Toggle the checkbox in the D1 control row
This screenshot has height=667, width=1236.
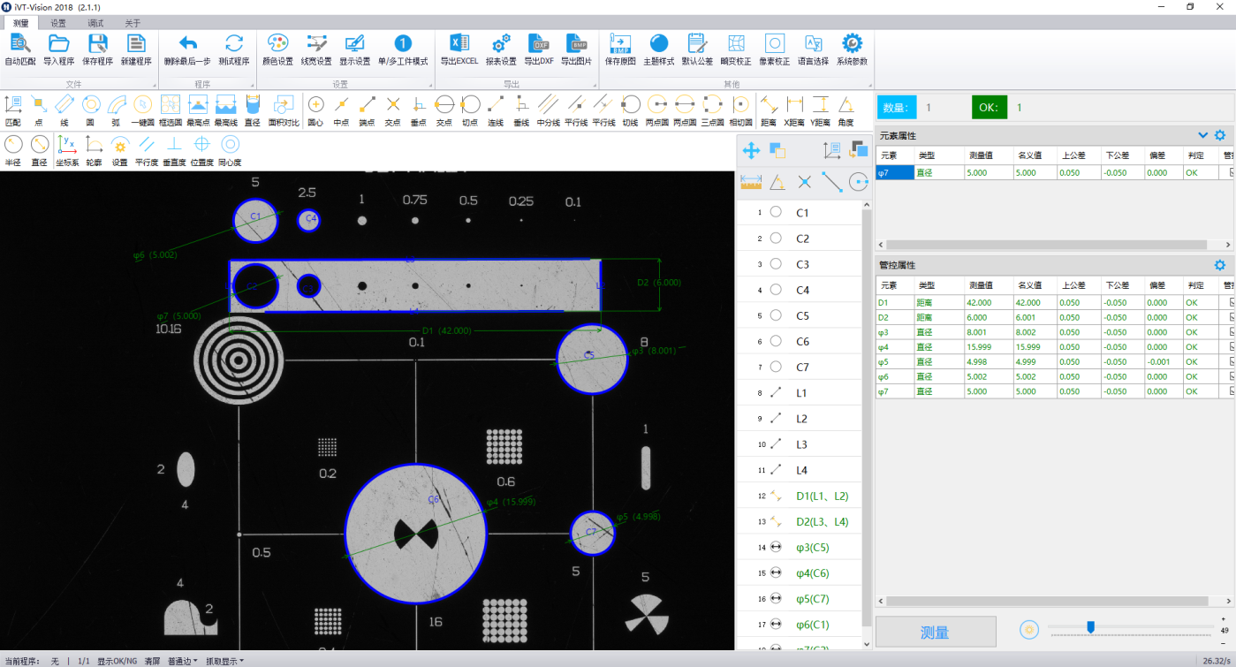[x=1232, y=302]
